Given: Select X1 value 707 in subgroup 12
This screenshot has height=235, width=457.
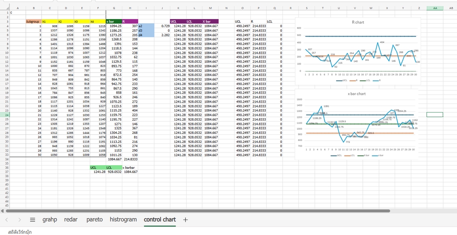Looking at the screenshot, I should click(x=50, y=75).
